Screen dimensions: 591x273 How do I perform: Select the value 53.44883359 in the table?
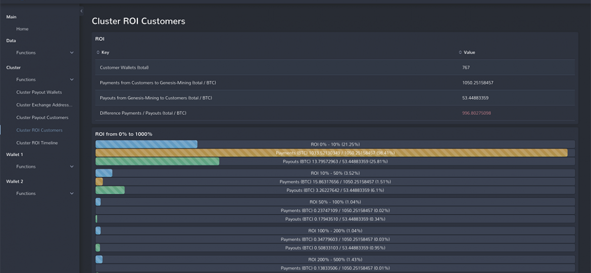[x=475, y=98]
